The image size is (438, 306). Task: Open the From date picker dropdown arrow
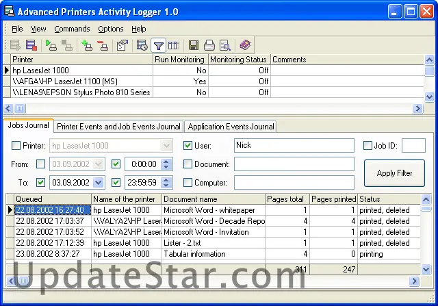[99, 164]
